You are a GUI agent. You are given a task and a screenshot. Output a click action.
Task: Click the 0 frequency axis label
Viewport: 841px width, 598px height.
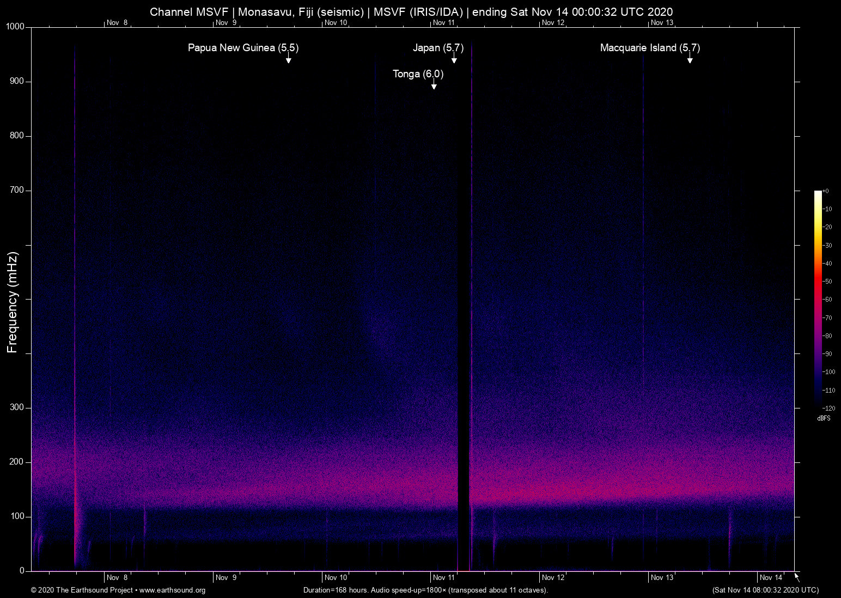tap(22, 571)
